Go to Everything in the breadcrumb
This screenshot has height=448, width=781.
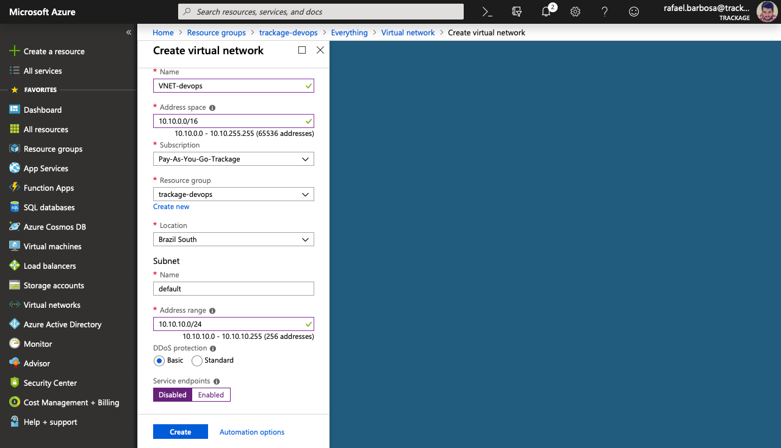point(350,32)
